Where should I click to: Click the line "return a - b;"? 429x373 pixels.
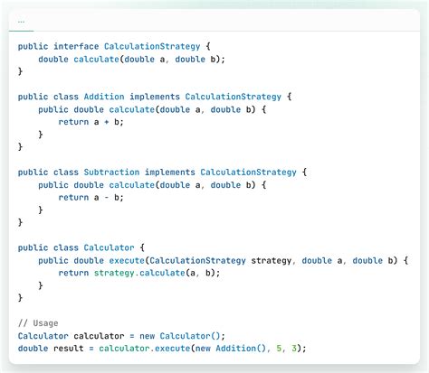click(x=91, y=198)
